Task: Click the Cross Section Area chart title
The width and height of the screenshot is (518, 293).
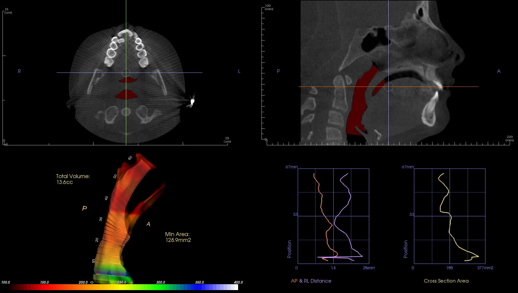Action: pyautogui.click(x=446, y=281)
